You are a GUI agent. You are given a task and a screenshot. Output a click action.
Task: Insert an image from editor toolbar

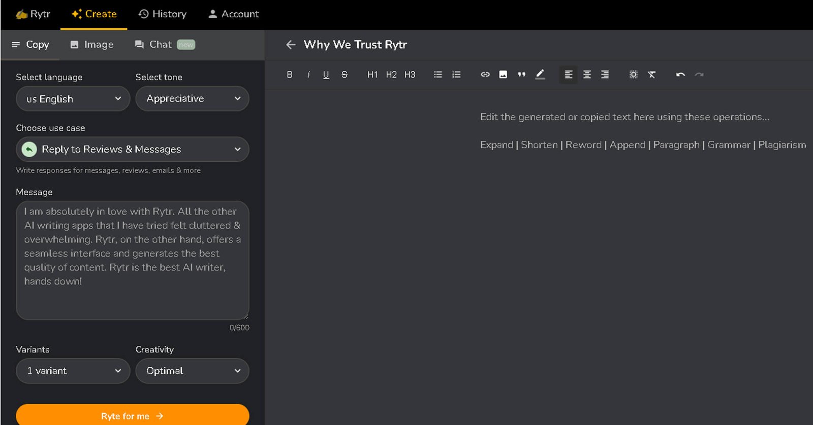point(503,75)
